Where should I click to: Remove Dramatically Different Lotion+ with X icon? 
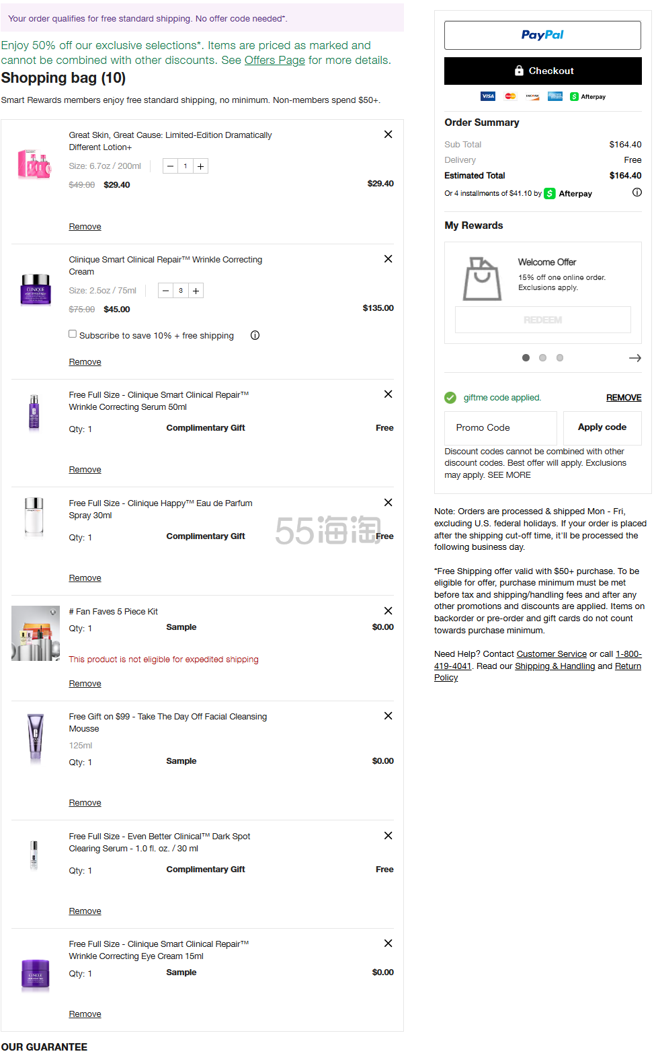click(x=388, y=135)
